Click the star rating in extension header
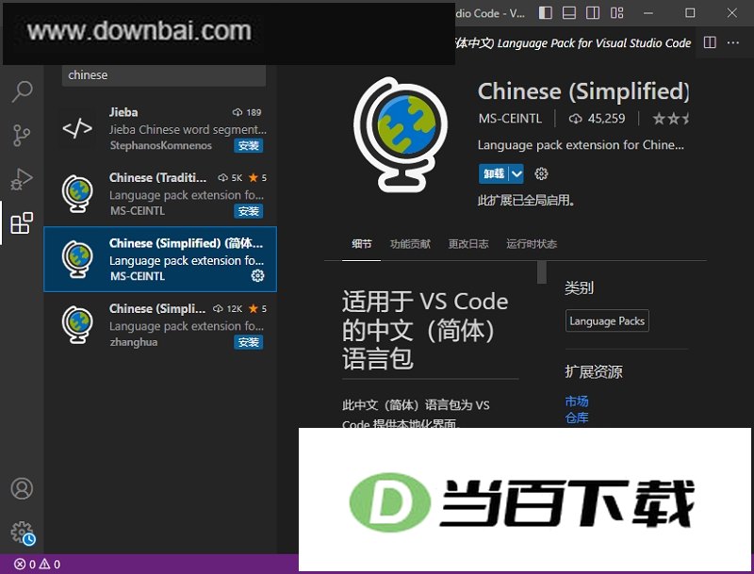This screenshot has width=754, height=574. point(670,118)
